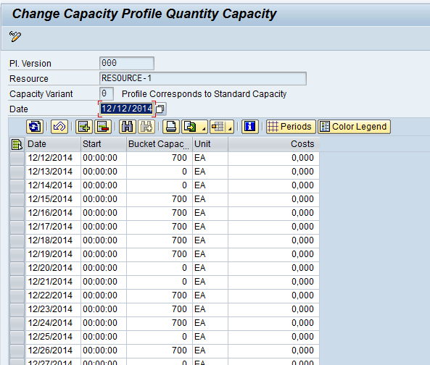The height and width of the screenshot is (365, 430).
Task: Click the Refresh toolbar icon
Action: pyautogui.click(x=35, y=127)
